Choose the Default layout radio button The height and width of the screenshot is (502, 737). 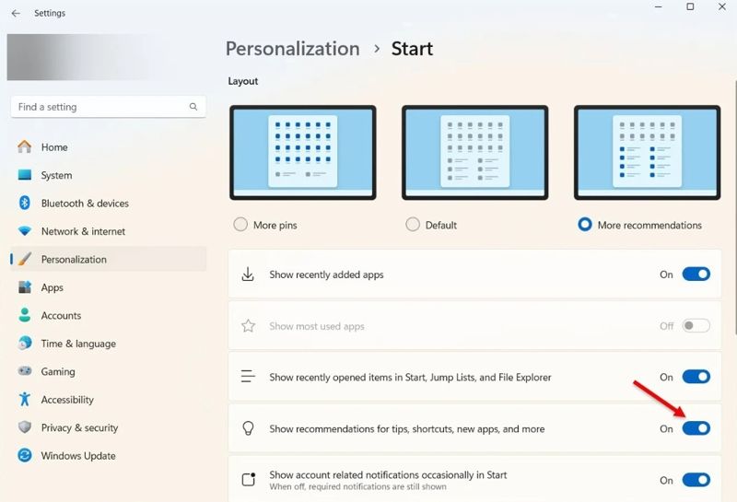[x=413, y=225]
